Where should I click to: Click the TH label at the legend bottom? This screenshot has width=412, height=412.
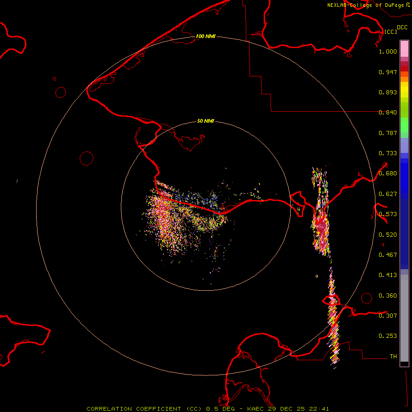[393, 356]
